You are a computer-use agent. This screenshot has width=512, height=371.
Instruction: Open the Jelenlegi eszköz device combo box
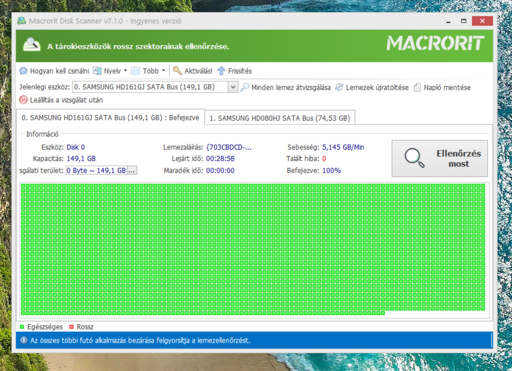click(155, 87)
